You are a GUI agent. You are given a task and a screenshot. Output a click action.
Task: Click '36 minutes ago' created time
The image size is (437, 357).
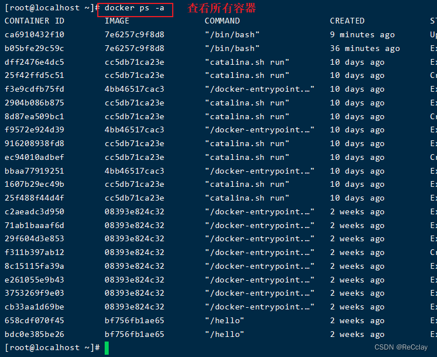pyautogui.click(x=365, y=48)
